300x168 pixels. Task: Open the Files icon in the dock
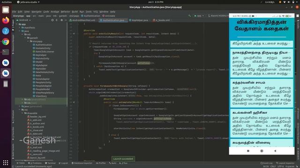[x=6, y=10]
